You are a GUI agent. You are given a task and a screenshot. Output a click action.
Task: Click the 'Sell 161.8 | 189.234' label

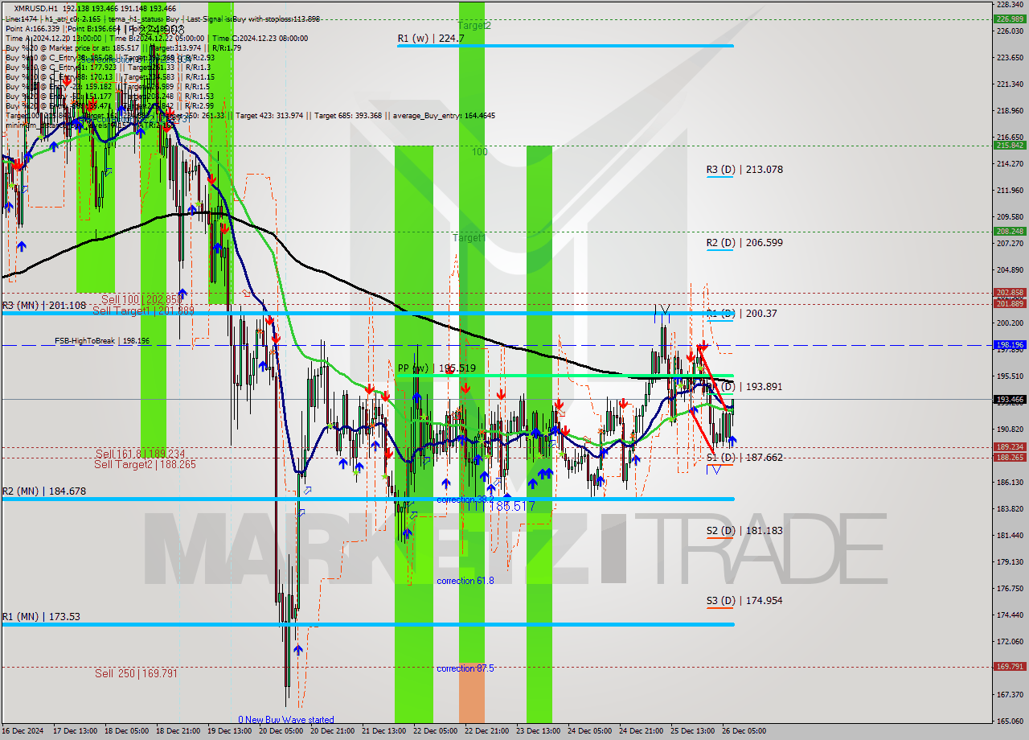tap(141, 454)
